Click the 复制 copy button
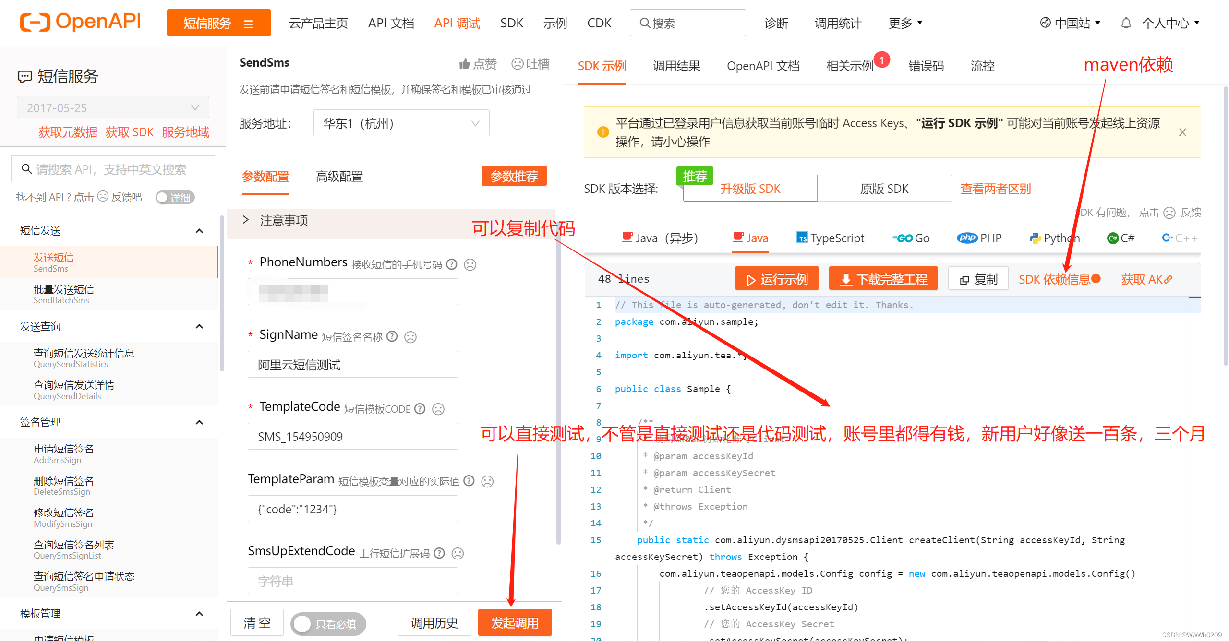 point(978,278)
